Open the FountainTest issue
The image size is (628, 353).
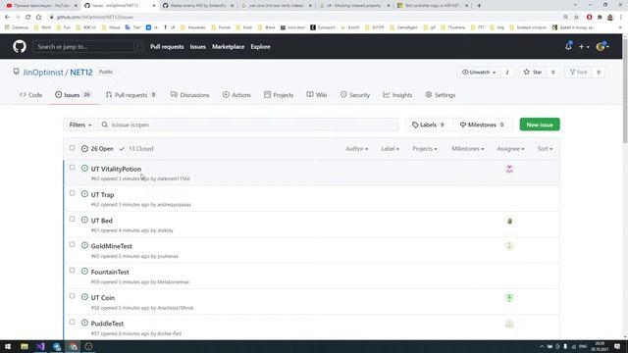coord(110,273)
